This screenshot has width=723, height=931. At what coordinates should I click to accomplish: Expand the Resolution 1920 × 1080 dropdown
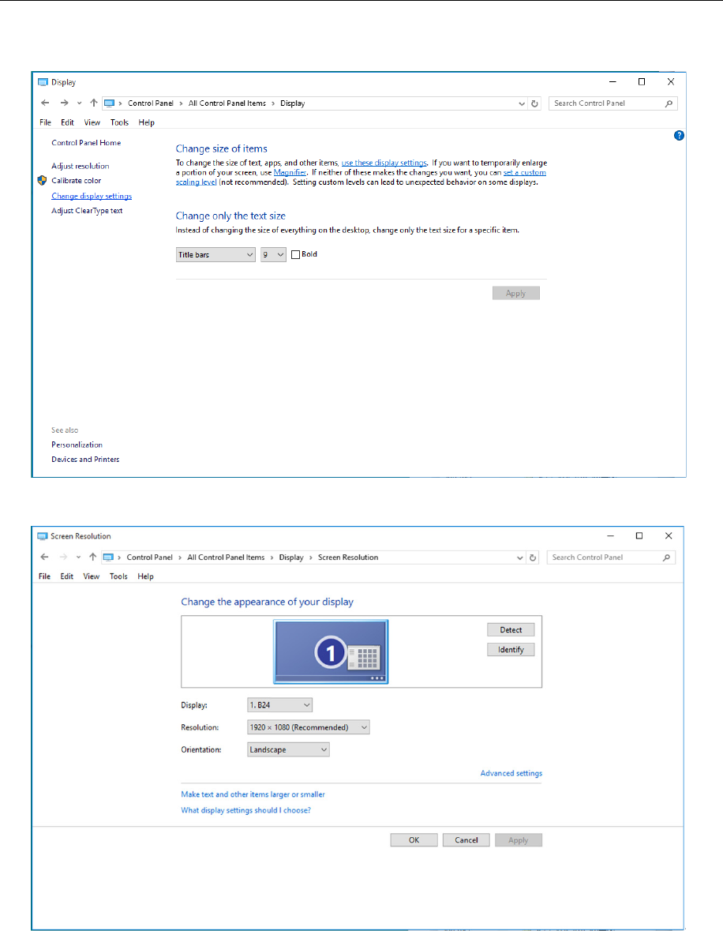[x=308, y=727]
